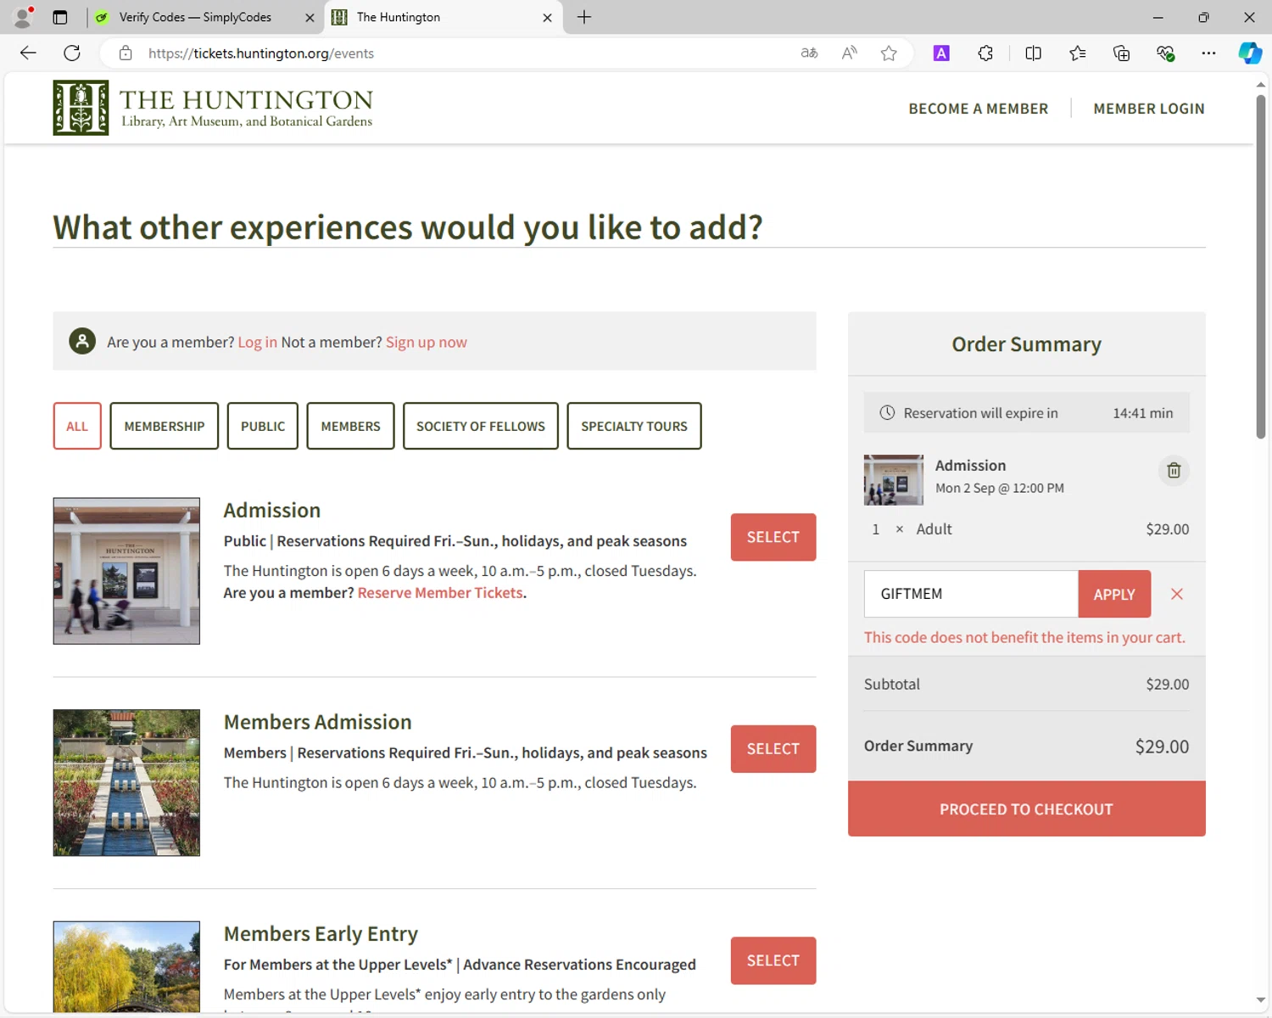Filter events by PUBLIC

(x=263, y=426)
